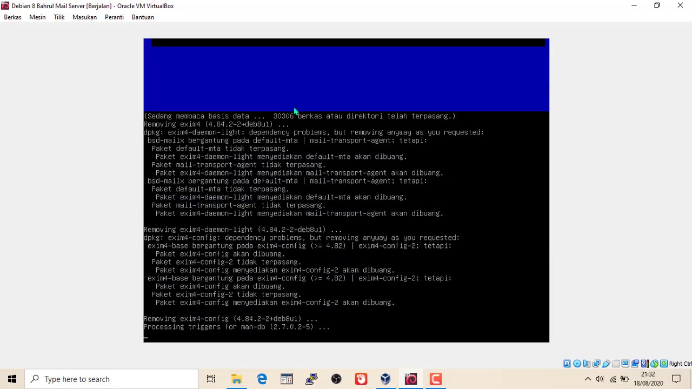
Task: Click the VirtualBox window title bar icon
Action: tap(5, 6)
